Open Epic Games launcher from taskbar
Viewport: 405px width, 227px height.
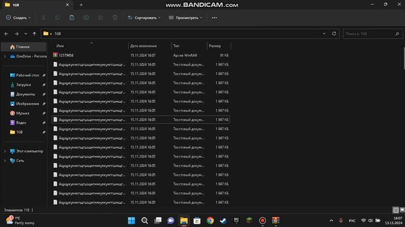click(236, 221)
